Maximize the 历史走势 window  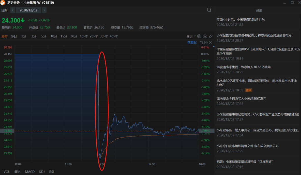coord(292,3)
